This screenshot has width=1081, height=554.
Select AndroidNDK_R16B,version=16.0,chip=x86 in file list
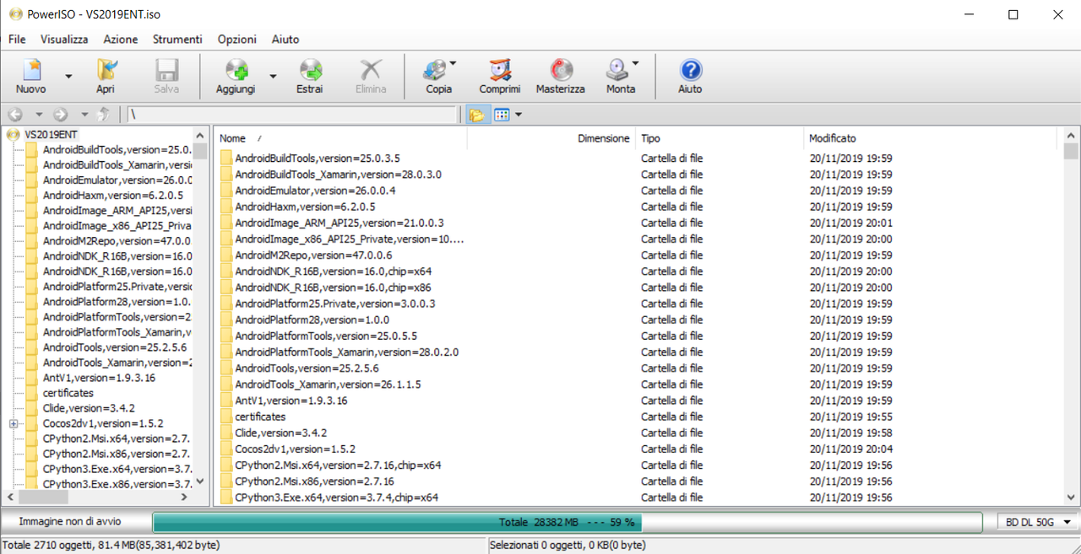pyautogui.click(x=334, y=288)
